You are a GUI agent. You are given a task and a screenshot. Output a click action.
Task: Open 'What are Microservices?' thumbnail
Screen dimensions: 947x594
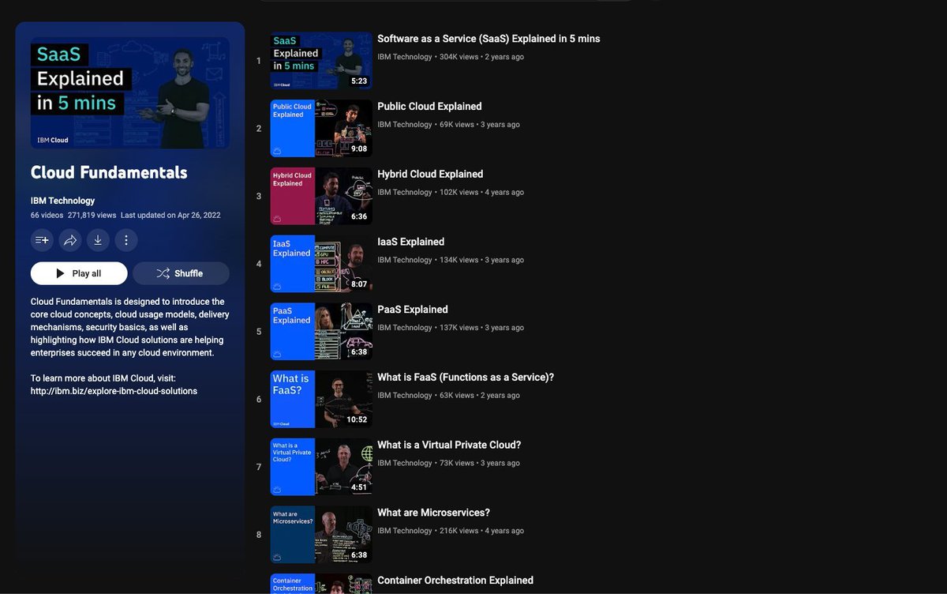321,535
